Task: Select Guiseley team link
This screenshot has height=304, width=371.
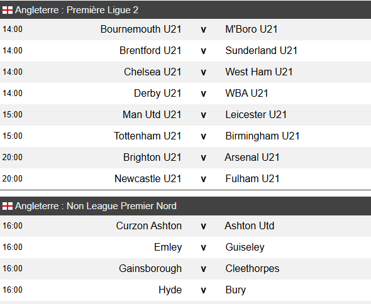Action: (245, 247)
